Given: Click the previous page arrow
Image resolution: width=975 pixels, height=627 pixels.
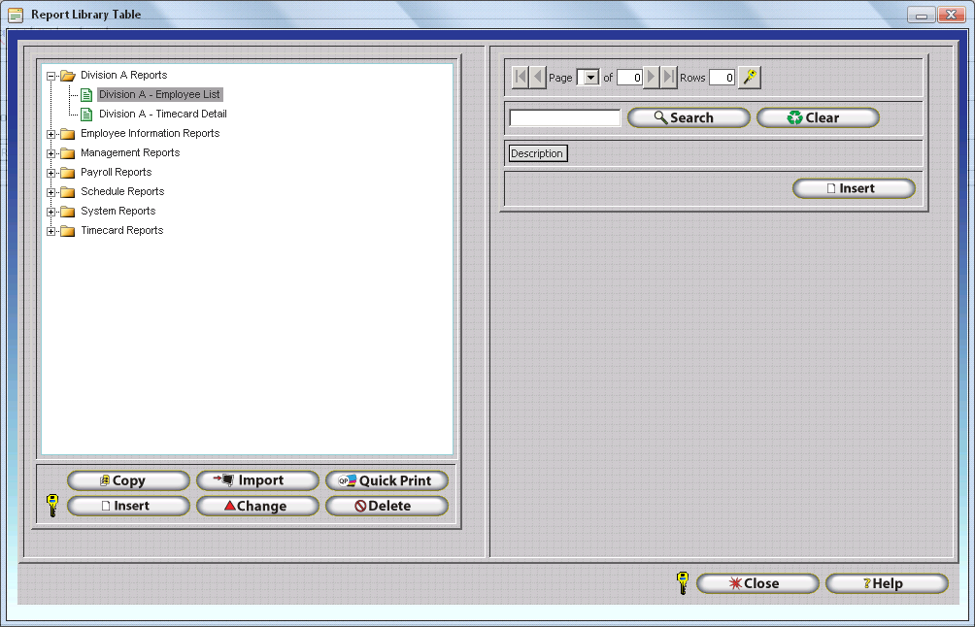Looking at the screenshot, I should click(x=538, y=78).
